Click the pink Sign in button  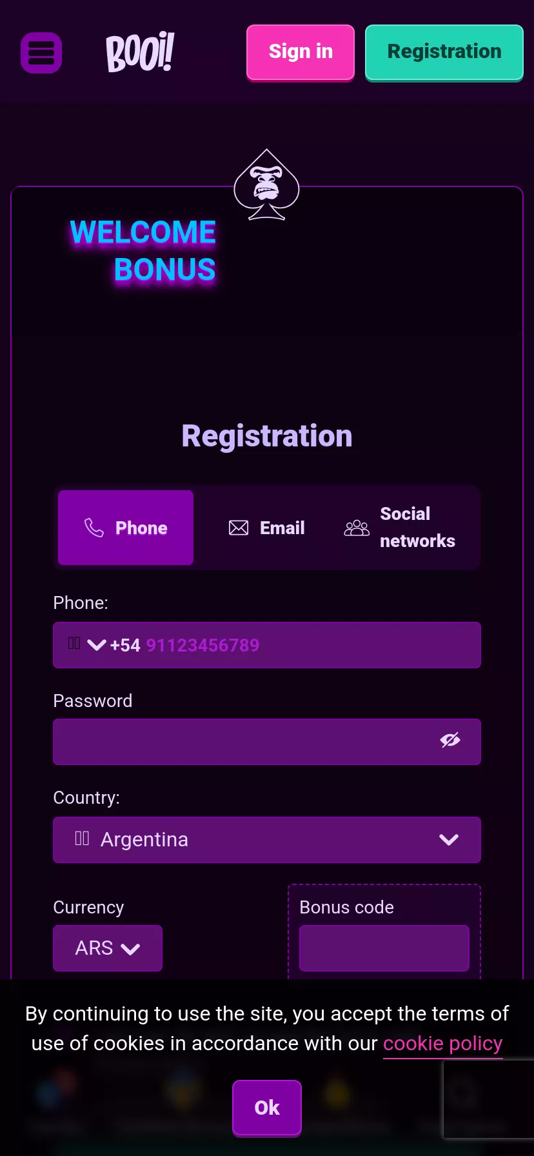coord(301,52)
